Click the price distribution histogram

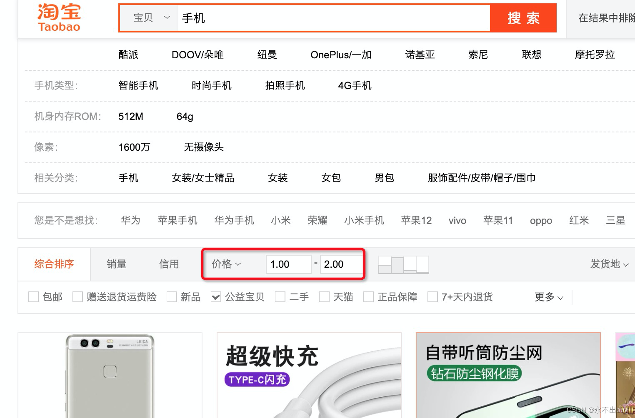pos(404,264)
